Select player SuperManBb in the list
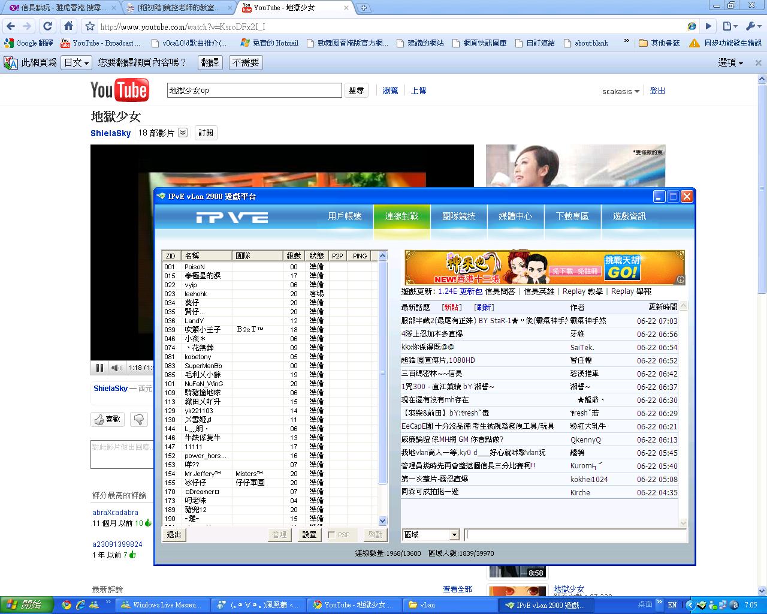The width and height of the screenshot is (767, 614). (203, 366)
